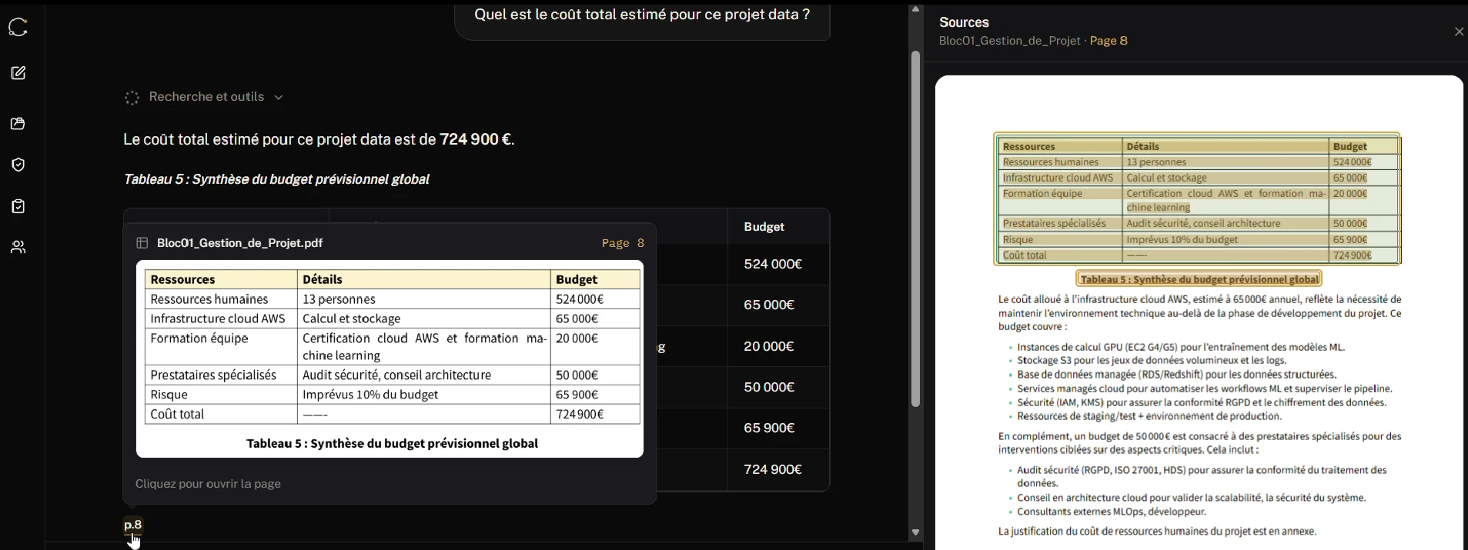
Task: Open the Bloc01_Gestion_de_Projet.pdf preview title
Action: coord(239,243)
